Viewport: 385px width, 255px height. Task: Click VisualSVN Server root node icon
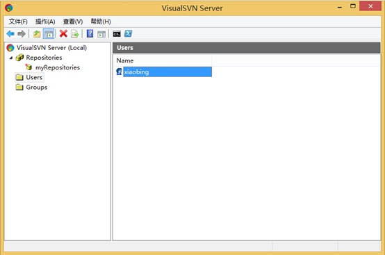pos(10,48)
